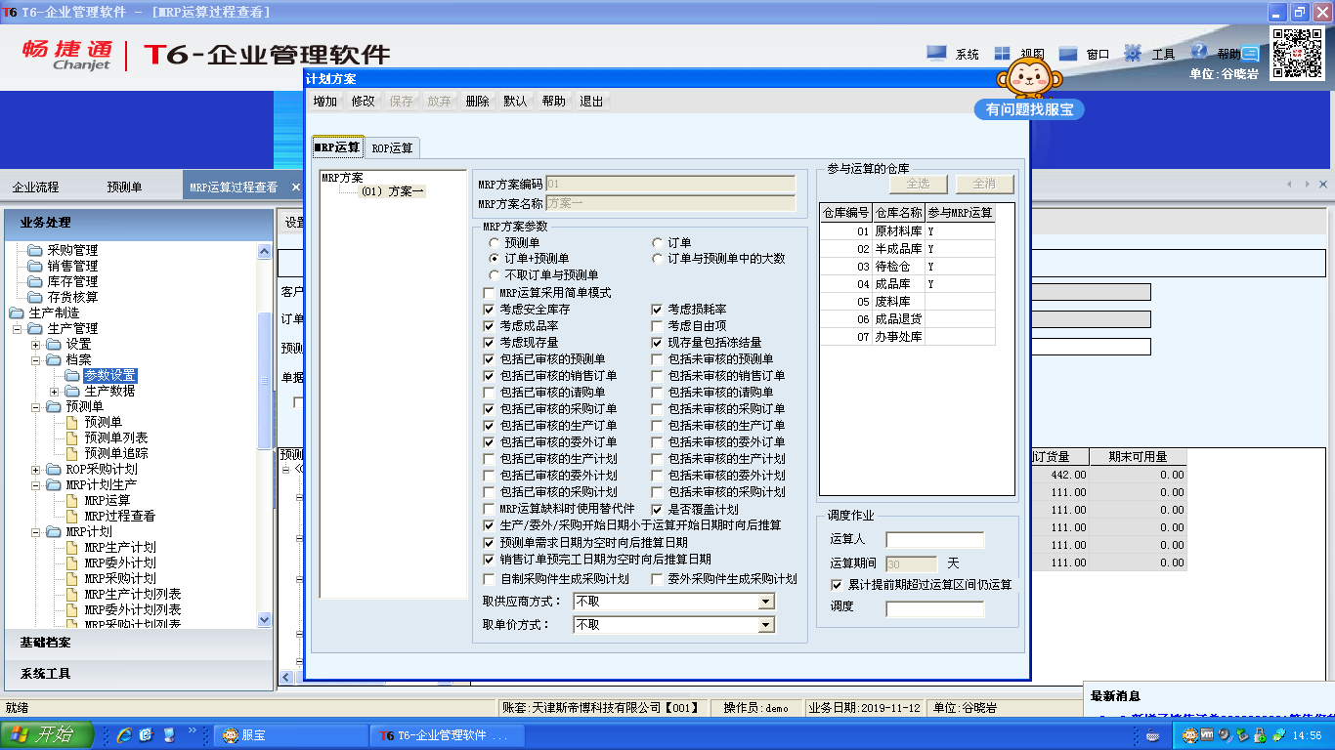Viewport: 1335px width, 750px height.
Task: Select 订单与预测单中的大数 radio option
Action: point(658,259)
